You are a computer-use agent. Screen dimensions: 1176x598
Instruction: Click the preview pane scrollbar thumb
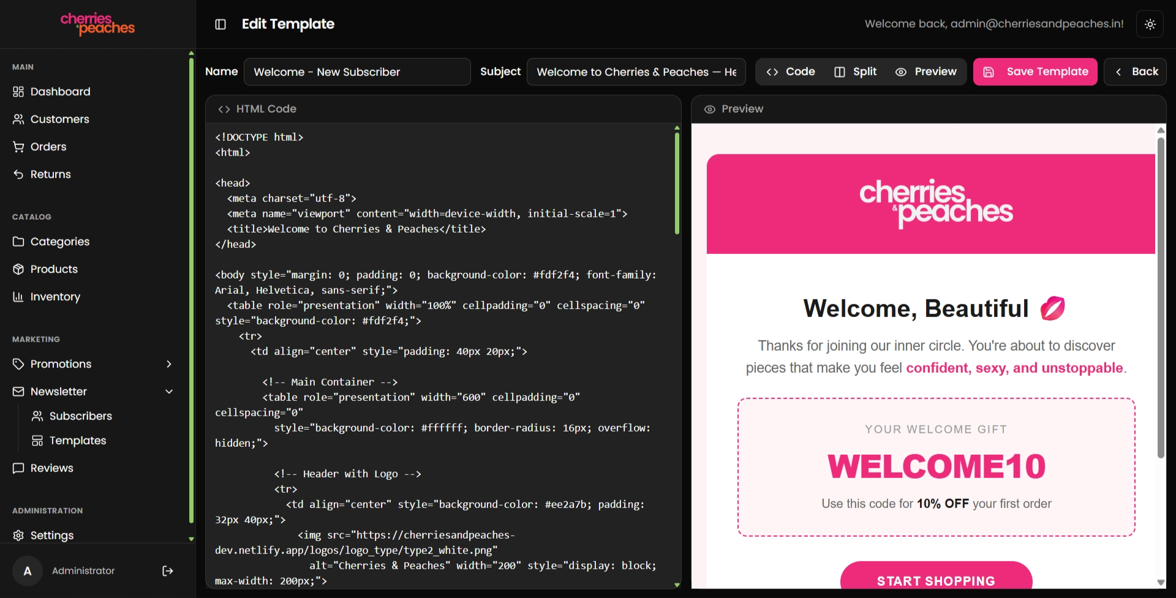(x=1161, y=297)
